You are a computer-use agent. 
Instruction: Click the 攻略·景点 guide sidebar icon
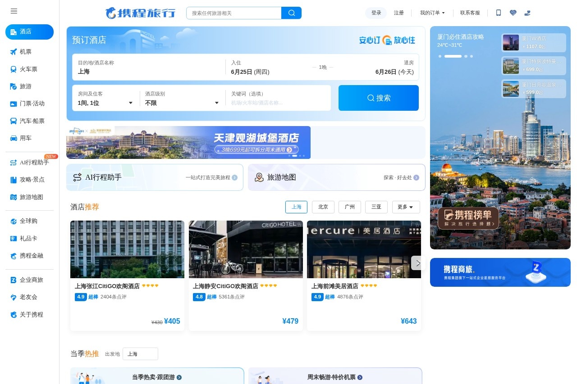(x=14, y=180)
